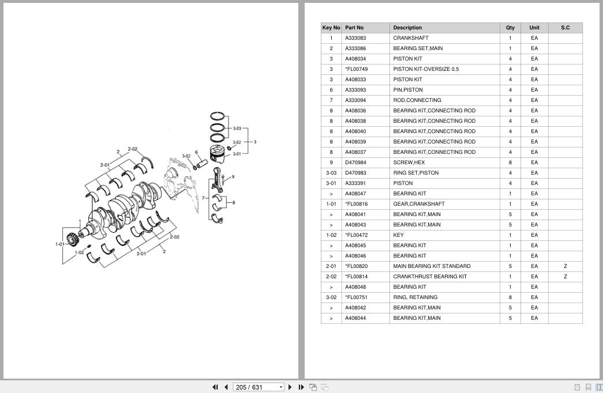Select part number A408033

tap(355, 80)
